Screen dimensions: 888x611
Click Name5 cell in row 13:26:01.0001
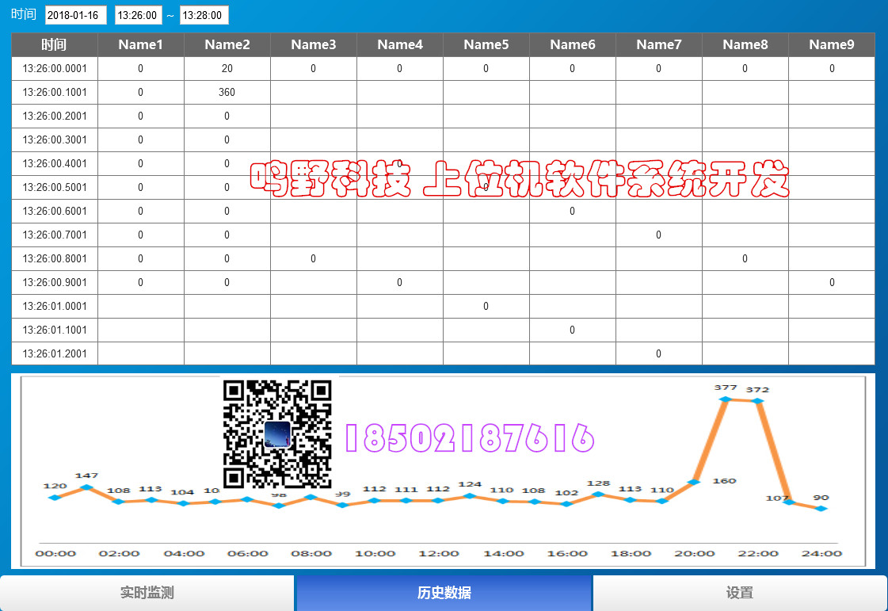click(x=486, y=307)
